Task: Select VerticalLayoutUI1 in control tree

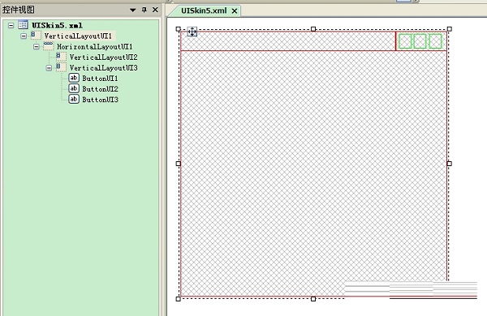Action: click(x=78, y=36)
